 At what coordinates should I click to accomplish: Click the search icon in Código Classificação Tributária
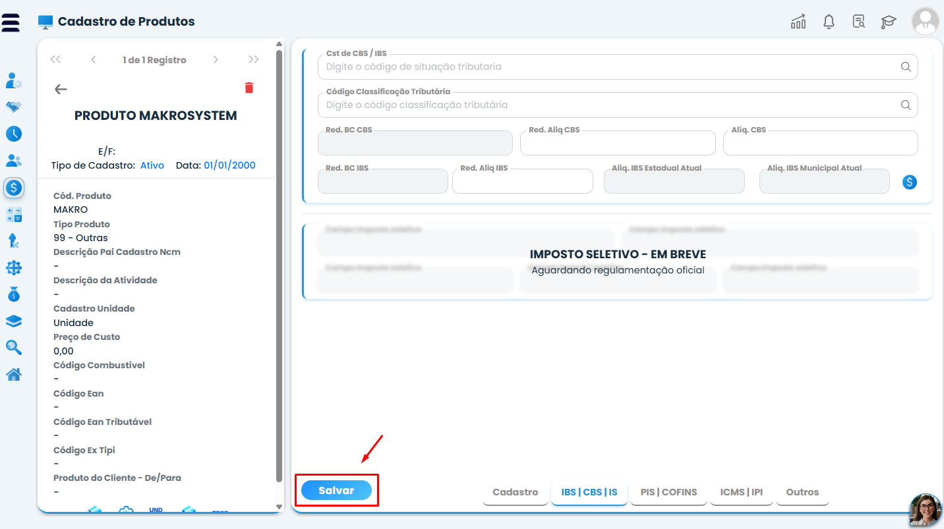(906, 105)
